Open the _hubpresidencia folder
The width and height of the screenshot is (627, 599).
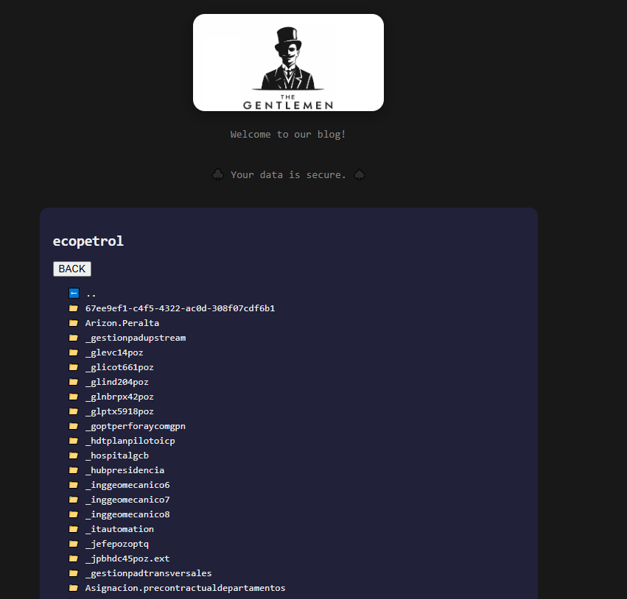(125, 470)
